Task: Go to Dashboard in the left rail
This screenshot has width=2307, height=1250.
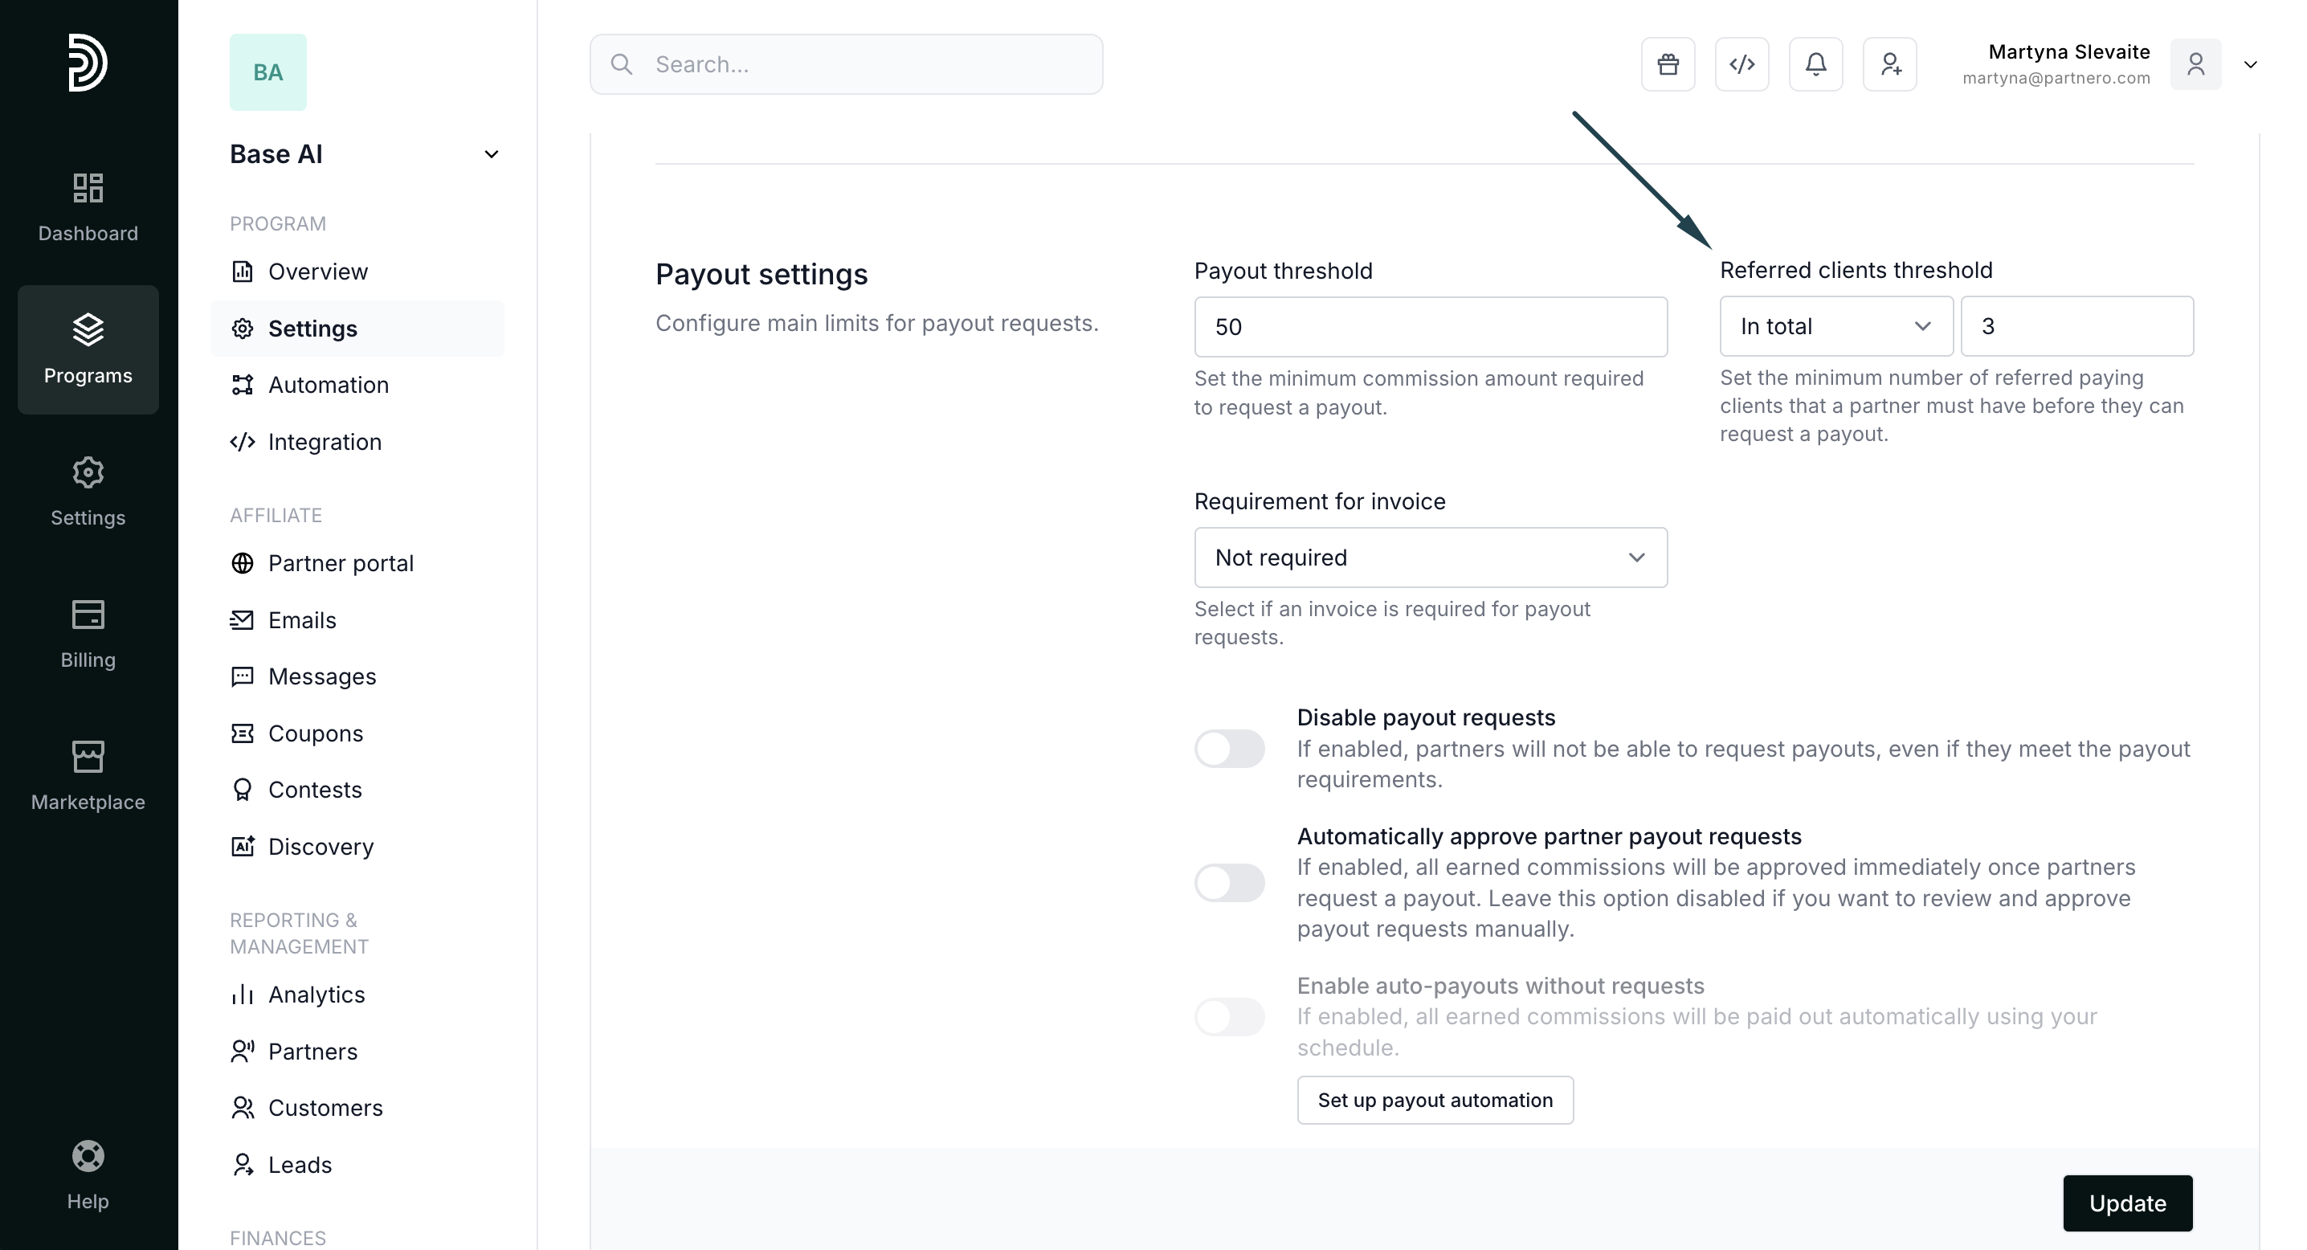Action: 88,206
